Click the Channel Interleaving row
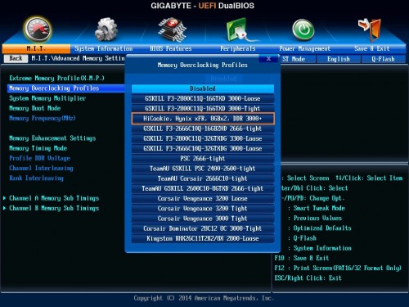 pos(41,169)
